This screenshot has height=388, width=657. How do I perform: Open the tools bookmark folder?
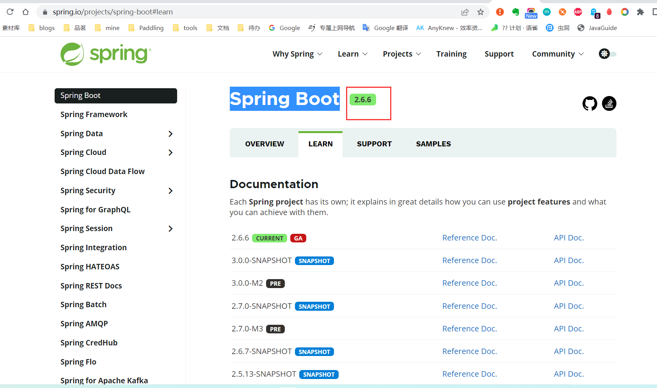pyautogui.click(x=185, y=28)
